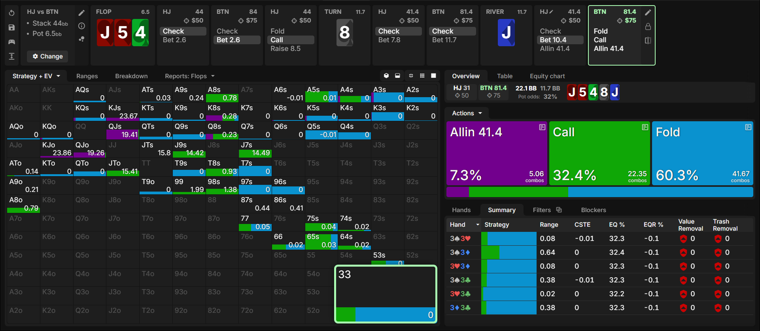Click the TURN card 8
This screenshot has height=331, width=760.
click(344, 32)
